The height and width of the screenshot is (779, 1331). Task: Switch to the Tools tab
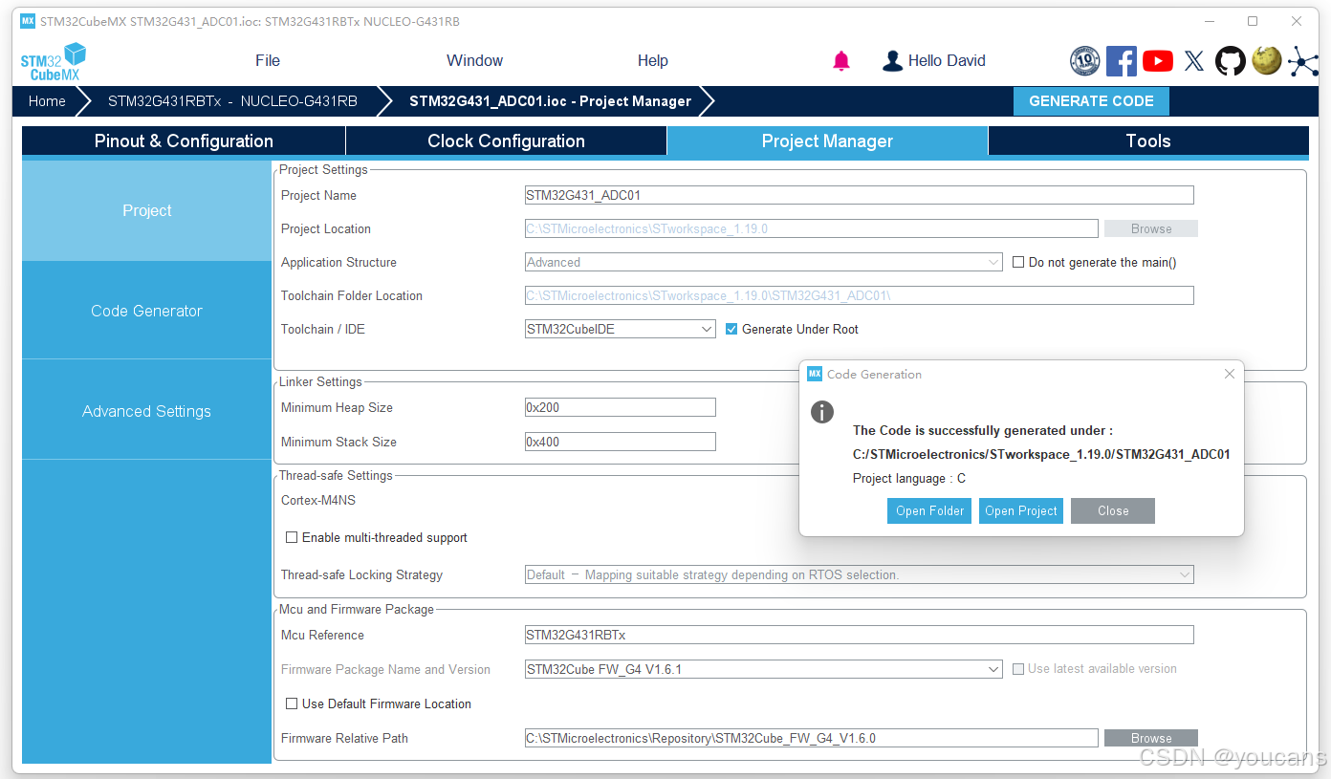tap(1147, 141)
